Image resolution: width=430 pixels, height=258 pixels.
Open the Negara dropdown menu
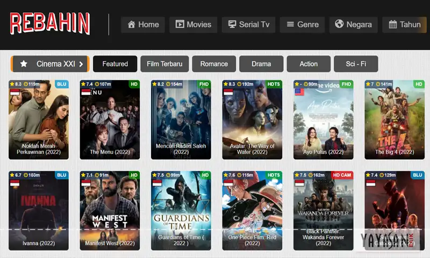click(x=354, y=24)
